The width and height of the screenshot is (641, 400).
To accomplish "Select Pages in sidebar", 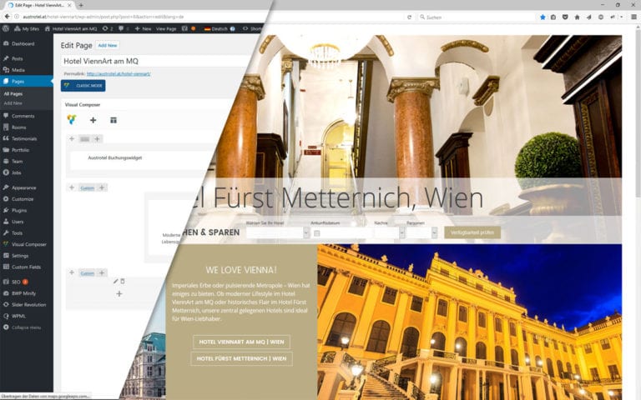I will (x=26, y=82).
